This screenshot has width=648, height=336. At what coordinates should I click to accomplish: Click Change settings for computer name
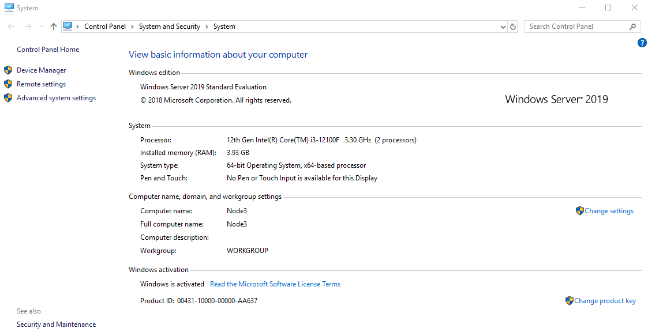click(x=609, y=210)
